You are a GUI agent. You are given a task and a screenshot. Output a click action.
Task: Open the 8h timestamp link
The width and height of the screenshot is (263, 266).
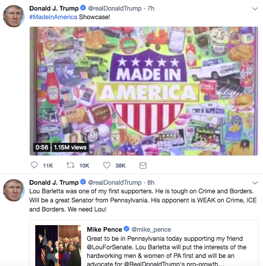151,183
